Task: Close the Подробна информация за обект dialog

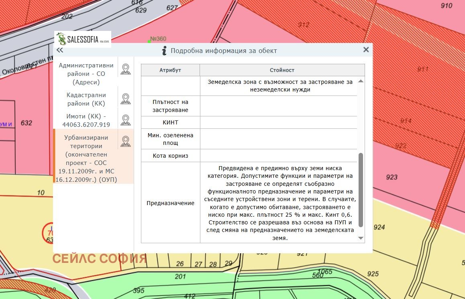Action: 366,50
